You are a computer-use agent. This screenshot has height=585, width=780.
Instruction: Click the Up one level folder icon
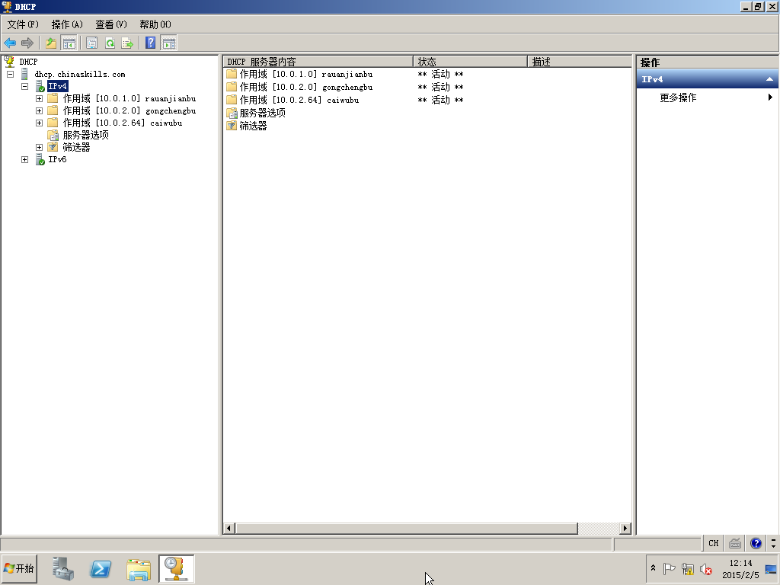[x=51, y=43]
